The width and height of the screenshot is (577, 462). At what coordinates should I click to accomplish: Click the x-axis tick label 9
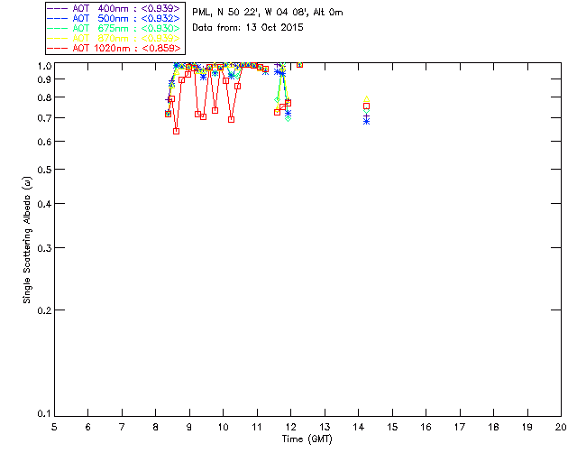(189, 428)
